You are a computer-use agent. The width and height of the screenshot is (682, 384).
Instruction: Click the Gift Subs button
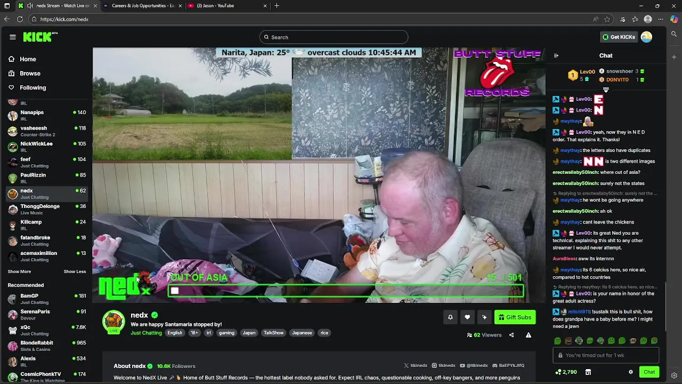(515, 317)
